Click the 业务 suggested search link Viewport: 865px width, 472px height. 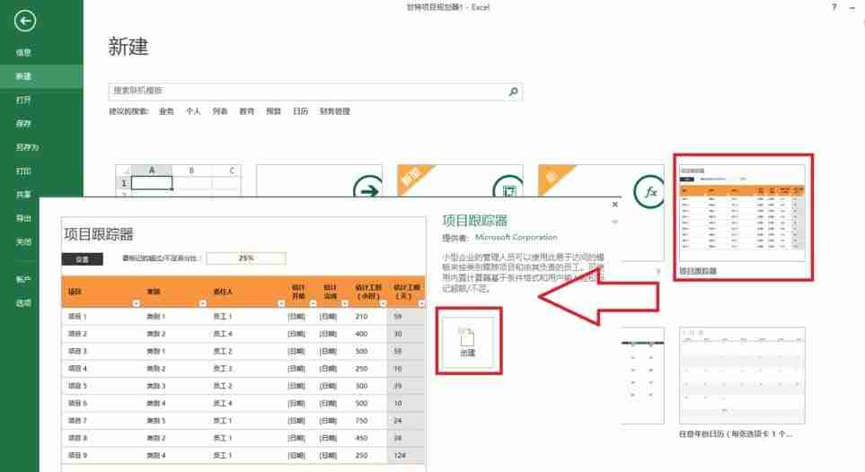pyautogui.click(x=166, y=111)
